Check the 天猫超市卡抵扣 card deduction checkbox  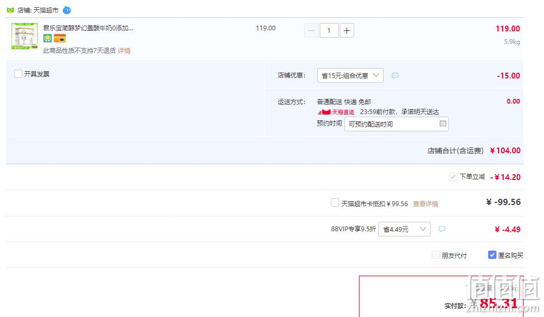coord(335,202)
